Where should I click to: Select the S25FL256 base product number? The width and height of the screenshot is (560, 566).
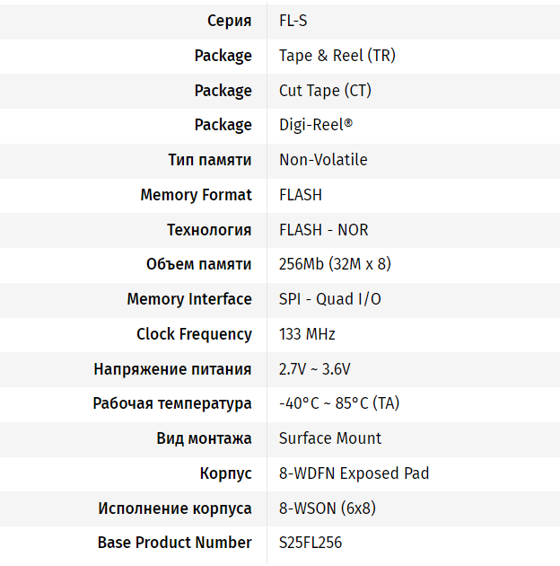click(311, 543)
